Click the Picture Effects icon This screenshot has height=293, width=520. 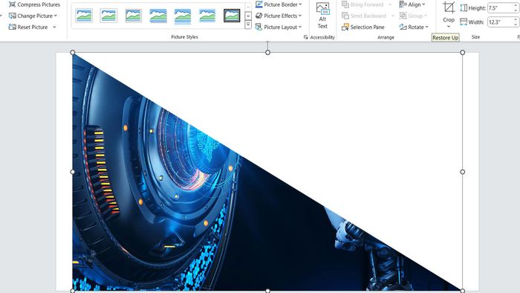[259, 16]
